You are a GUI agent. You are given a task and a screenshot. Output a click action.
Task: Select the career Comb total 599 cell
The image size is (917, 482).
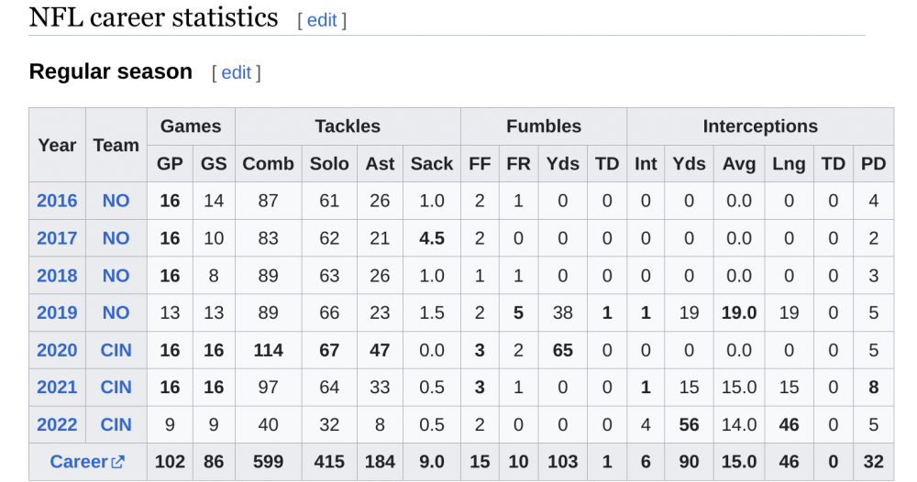[268, 463]
